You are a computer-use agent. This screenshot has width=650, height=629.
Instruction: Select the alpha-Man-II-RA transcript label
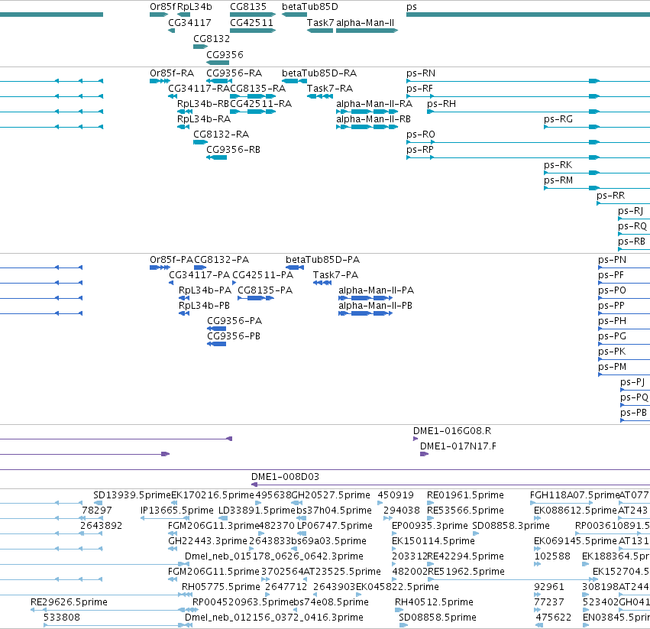pos(374,104)
